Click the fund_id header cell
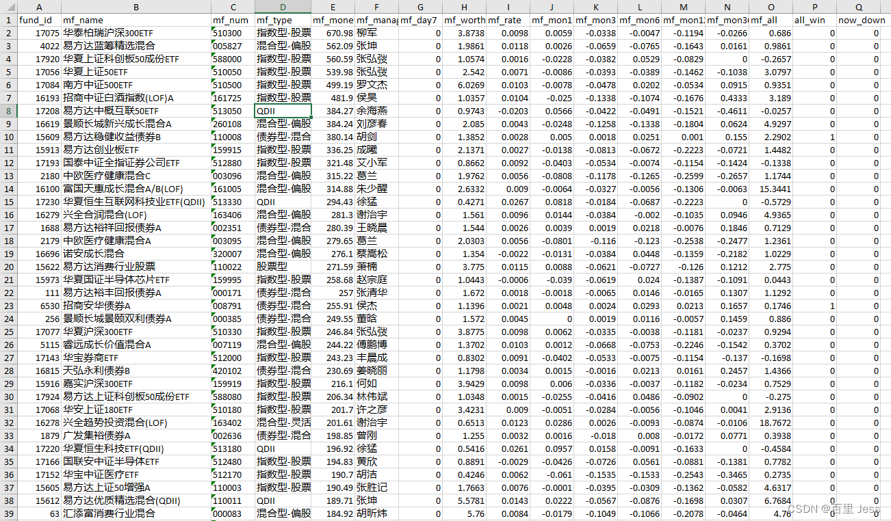Screen dimensions: 891x521 (39, 20)
